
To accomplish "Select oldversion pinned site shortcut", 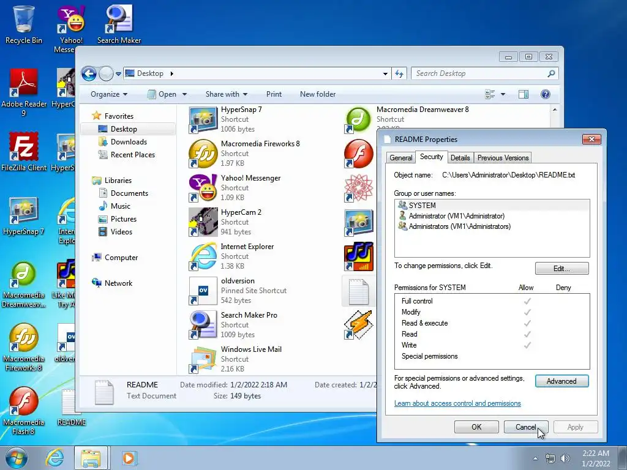I will tap(238, 291).
